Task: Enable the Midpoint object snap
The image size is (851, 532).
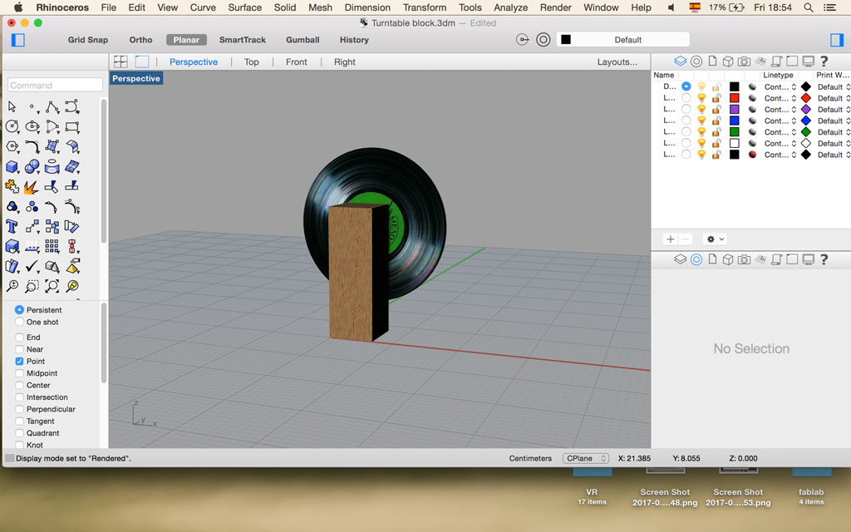Action: 20,373
